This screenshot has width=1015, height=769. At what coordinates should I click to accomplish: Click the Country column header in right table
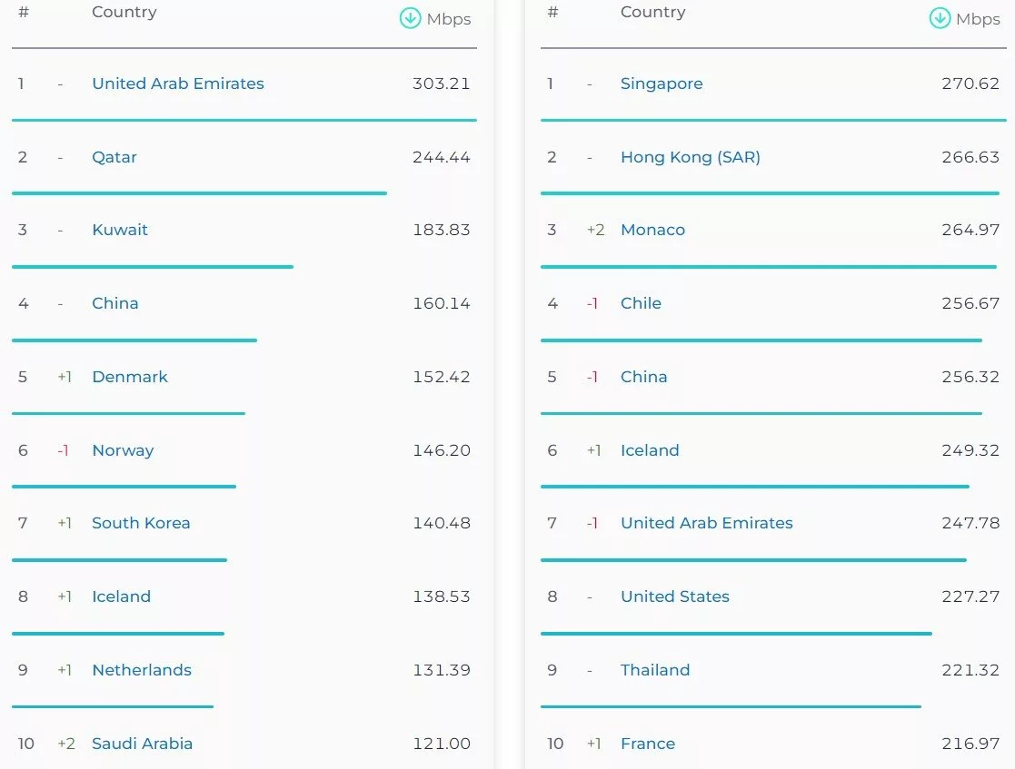(652, 12)
